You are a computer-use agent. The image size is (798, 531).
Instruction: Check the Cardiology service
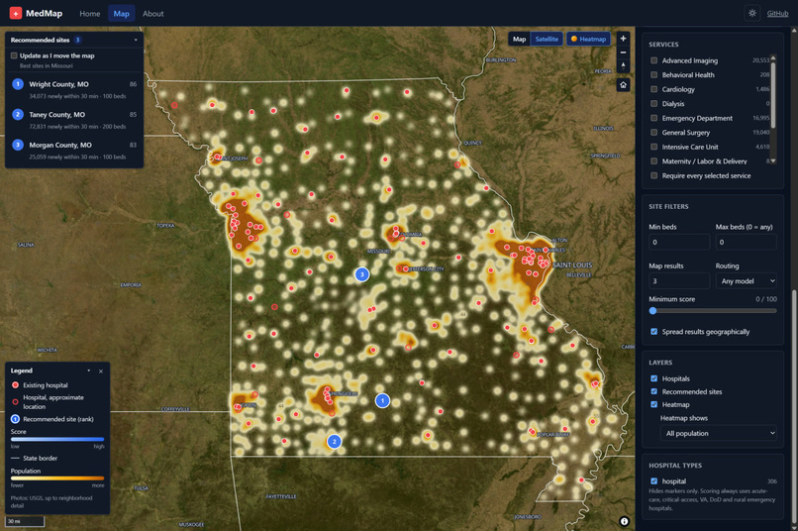pos(654,89)
